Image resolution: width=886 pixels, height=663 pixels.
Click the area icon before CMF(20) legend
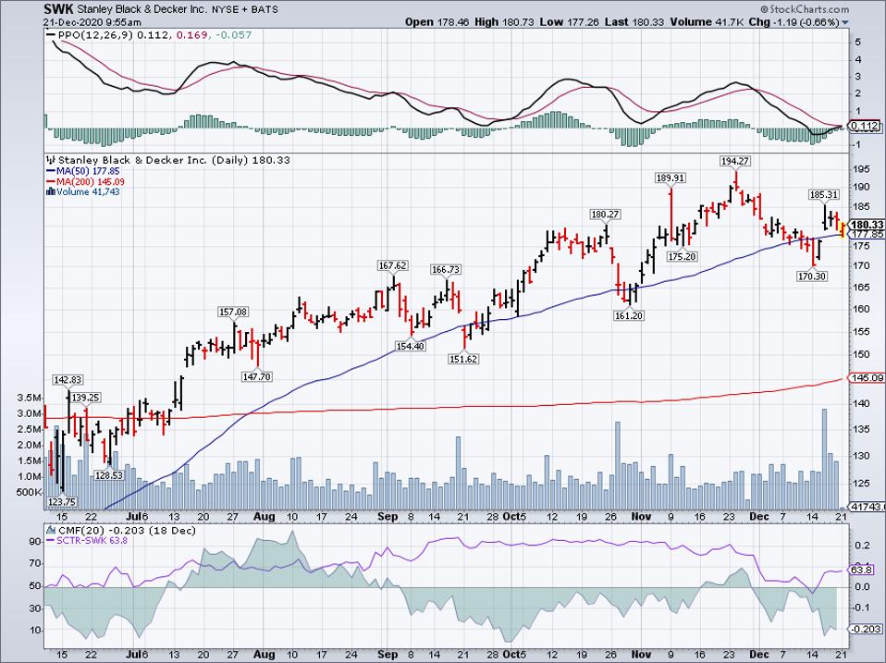click(51, 531)
